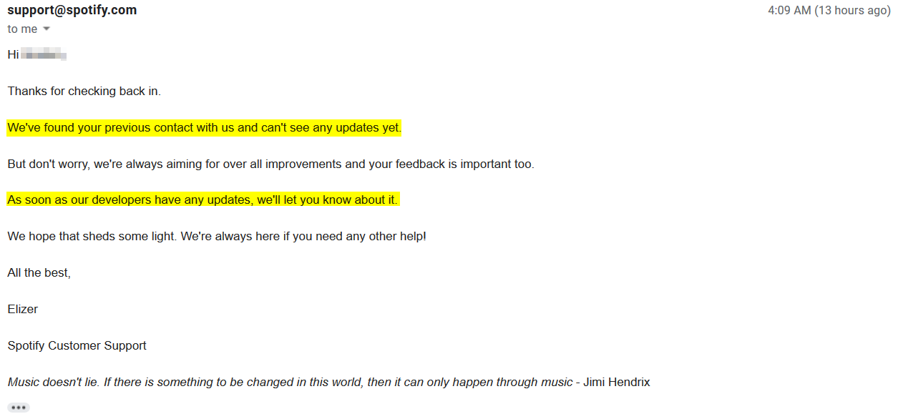This screenshot has width=903, height=419.
Task: Click the agent name 'Elizer'
Action: pyautogui.click(x=23, y=310)
